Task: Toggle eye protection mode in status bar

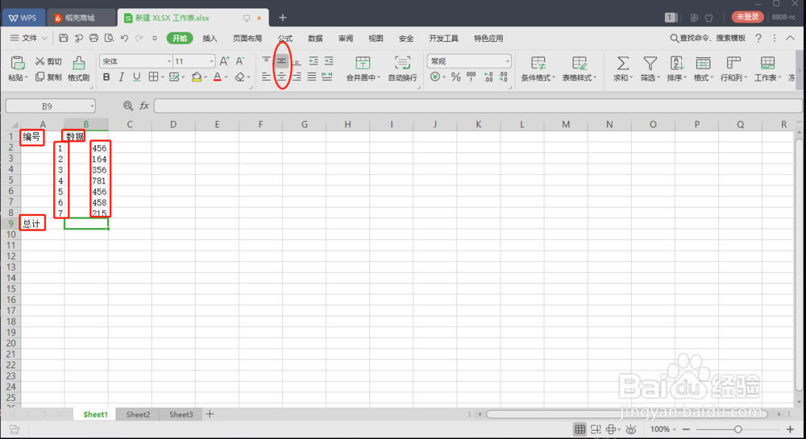Action: pyautogui.click(x=631, y=429)
